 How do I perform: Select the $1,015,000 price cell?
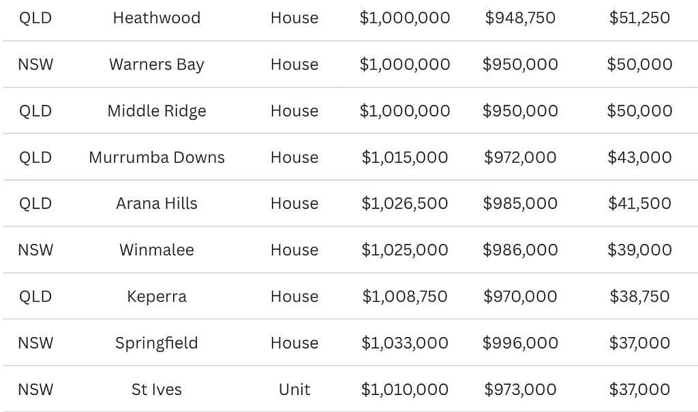pos(405,157)
